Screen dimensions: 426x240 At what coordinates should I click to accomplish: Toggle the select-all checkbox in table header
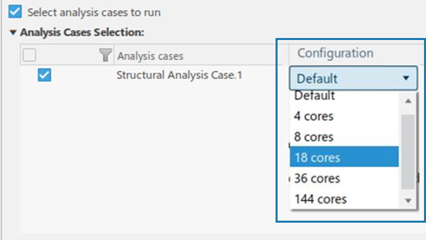(29, 55)
